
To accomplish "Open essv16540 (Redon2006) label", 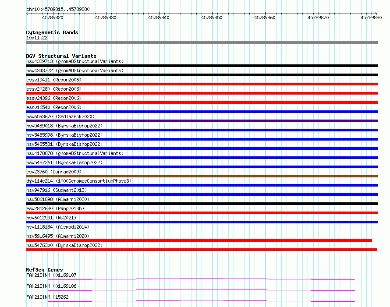I will 54,107.
